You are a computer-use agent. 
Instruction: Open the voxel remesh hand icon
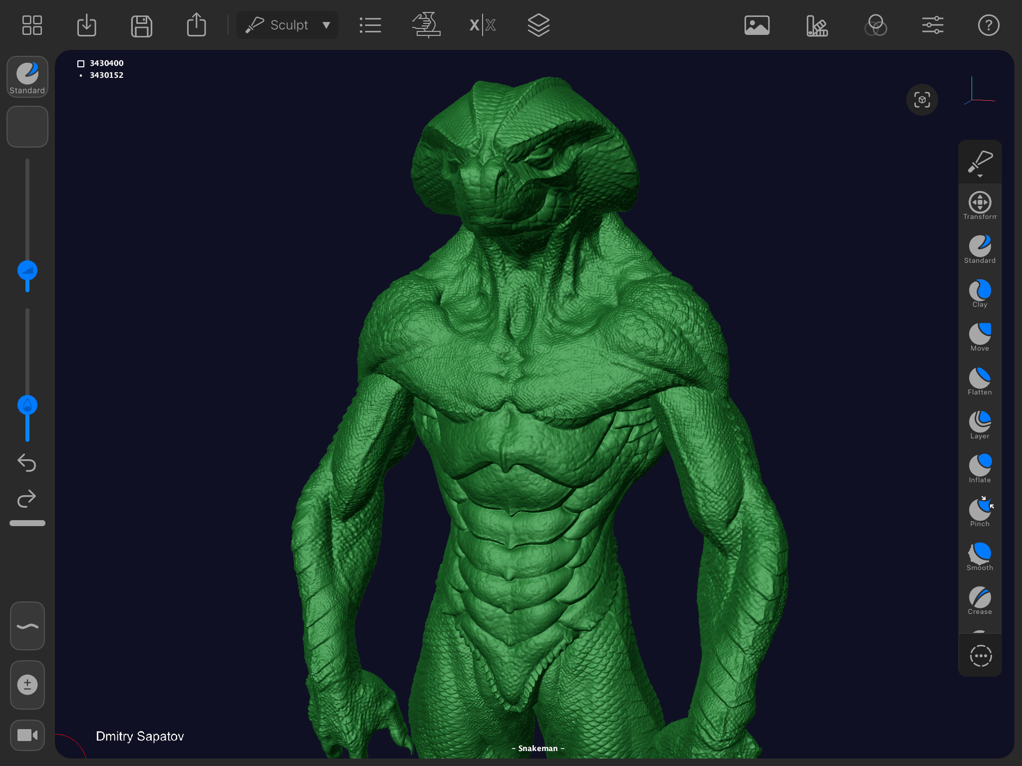426,25
